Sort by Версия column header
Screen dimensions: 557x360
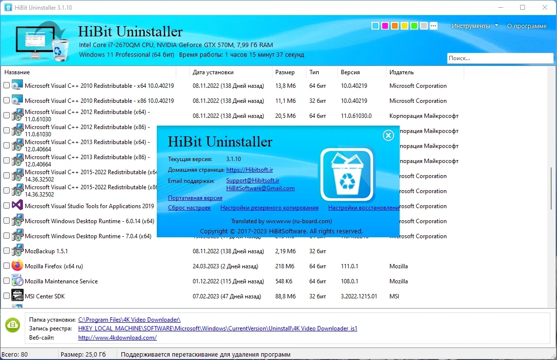tap(361, 72)
